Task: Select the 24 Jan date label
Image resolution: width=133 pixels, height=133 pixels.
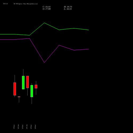Action: click(x=27, y=127)
